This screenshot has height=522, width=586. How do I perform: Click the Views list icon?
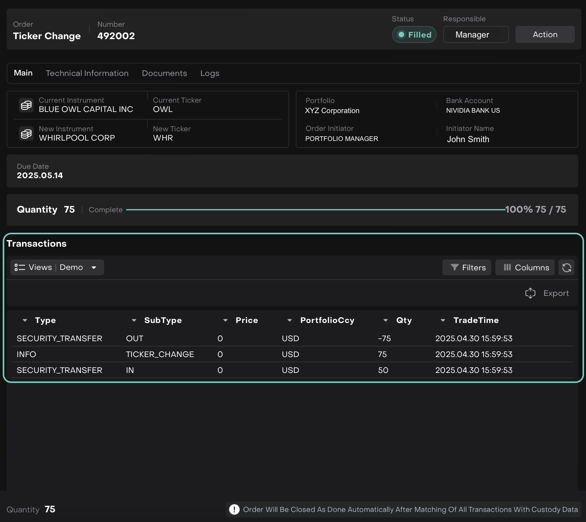click(20, 268)
